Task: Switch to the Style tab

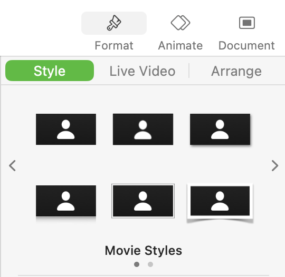Action: click(x=50, y=71)
